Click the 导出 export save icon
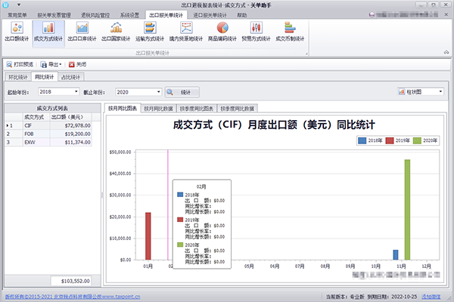 click(x=44, y=64)
